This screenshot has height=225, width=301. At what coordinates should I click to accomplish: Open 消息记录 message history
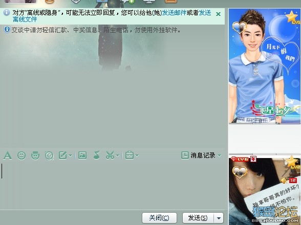198,155
